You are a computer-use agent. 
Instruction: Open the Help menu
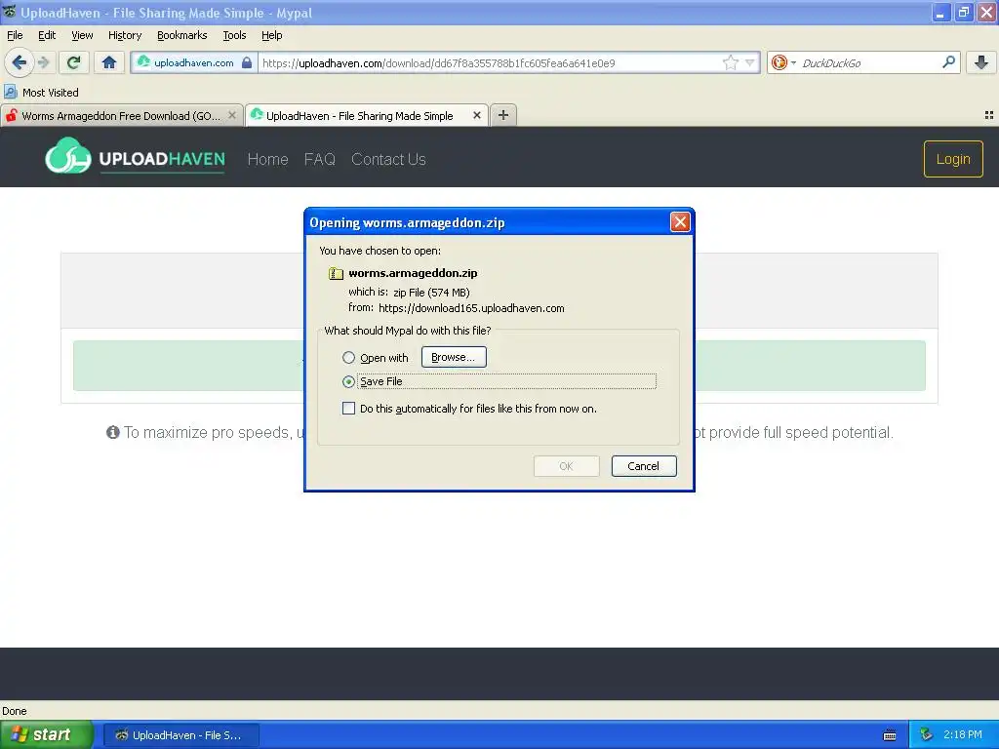[x=272, y=35]
